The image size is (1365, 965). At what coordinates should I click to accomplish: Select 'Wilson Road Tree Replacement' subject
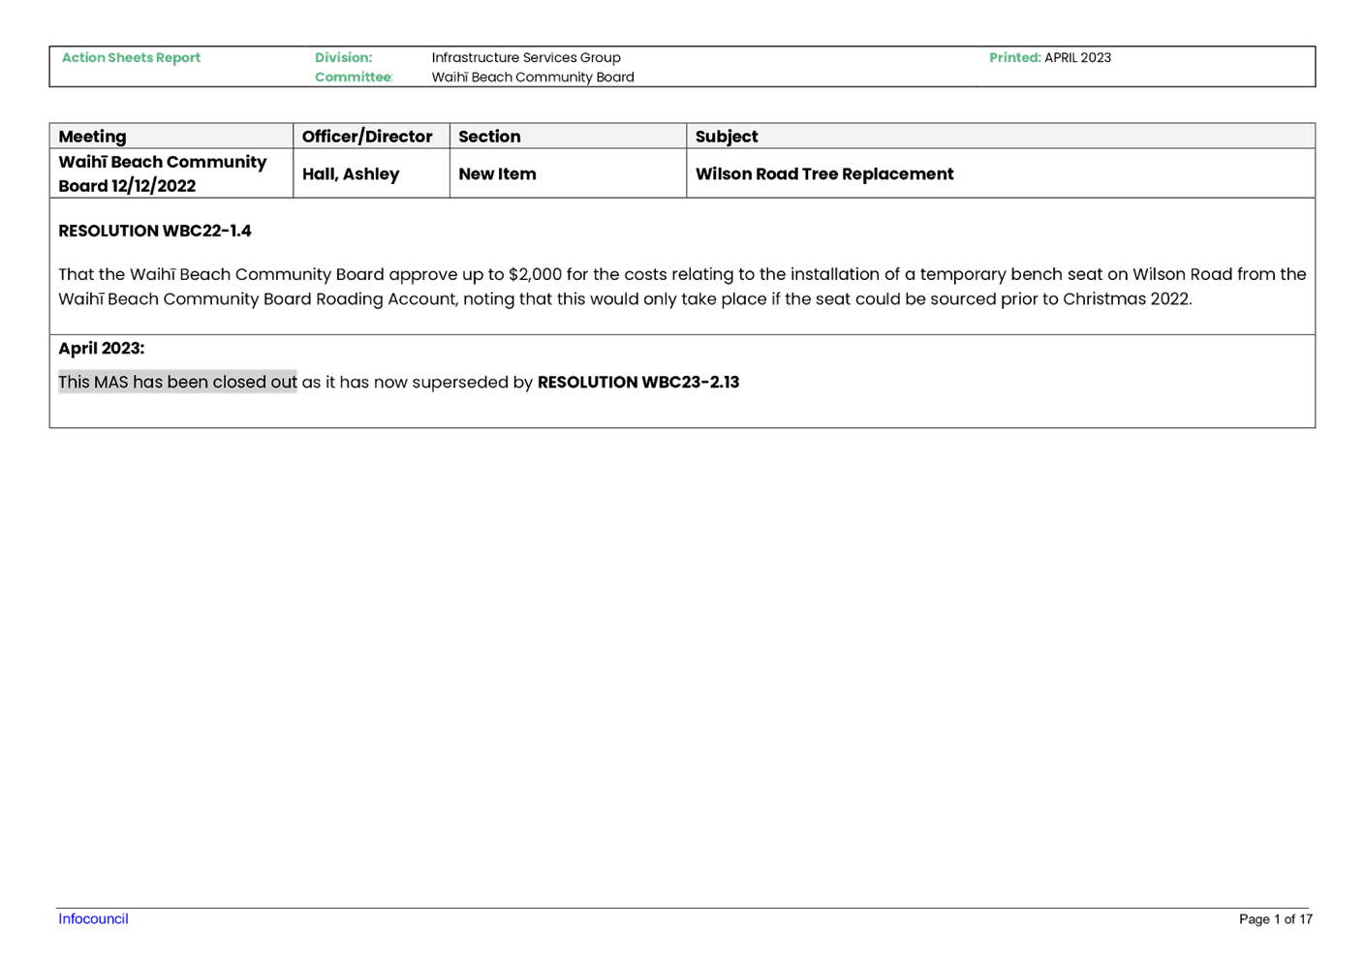click(x=824, y=174)
